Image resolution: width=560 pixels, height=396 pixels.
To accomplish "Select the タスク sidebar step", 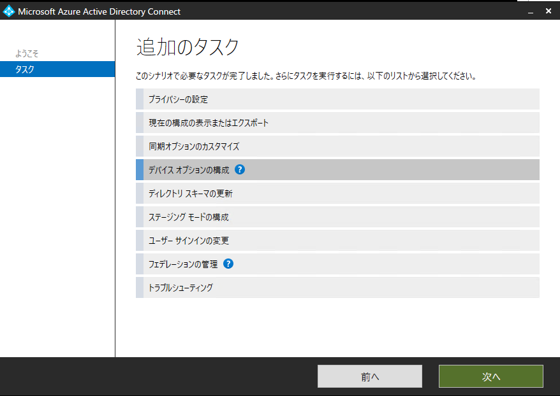I will pyautogui.click(x=57, y=69).
